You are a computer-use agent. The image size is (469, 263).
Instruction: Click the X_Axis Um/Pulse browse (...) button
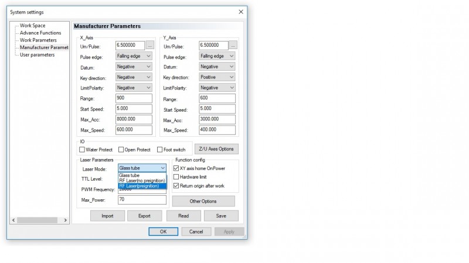tap(149, 45)
